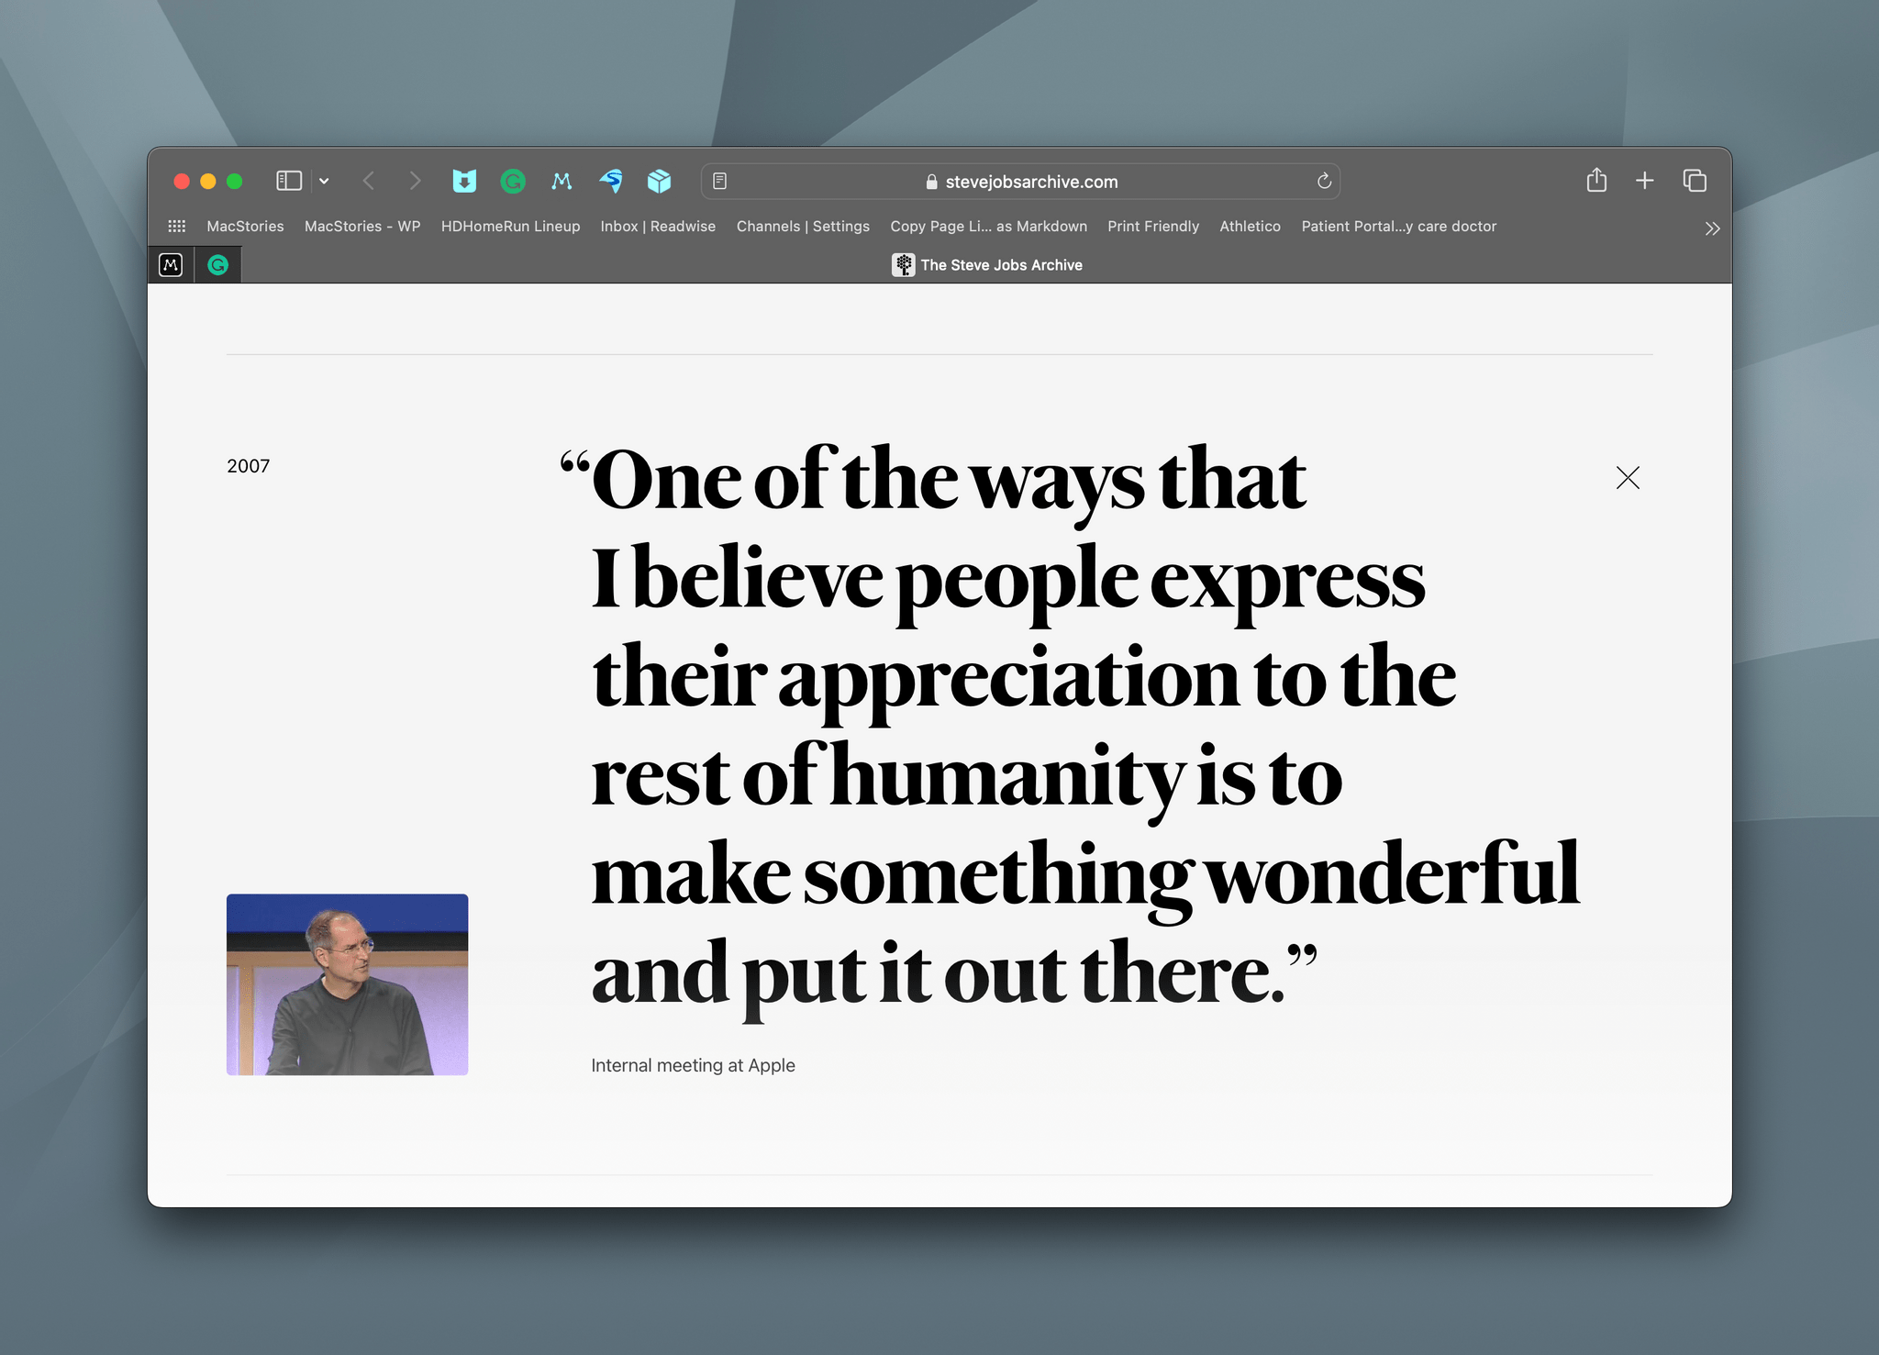Expand hidden bookmarks with double chevron
The height and width of the screenshot is (1355, 1879).
click(x=1712, y=228)
